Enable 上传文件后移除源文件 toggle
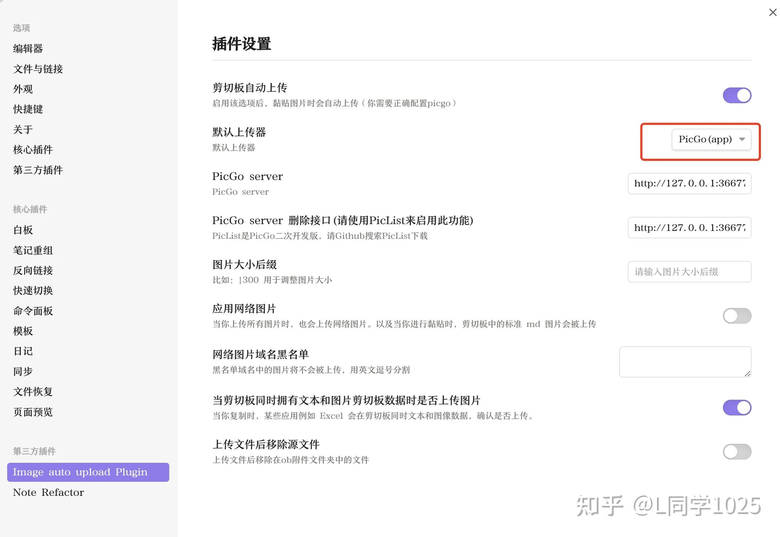Screen dimensions: 781x537 (x=737, y=452)
